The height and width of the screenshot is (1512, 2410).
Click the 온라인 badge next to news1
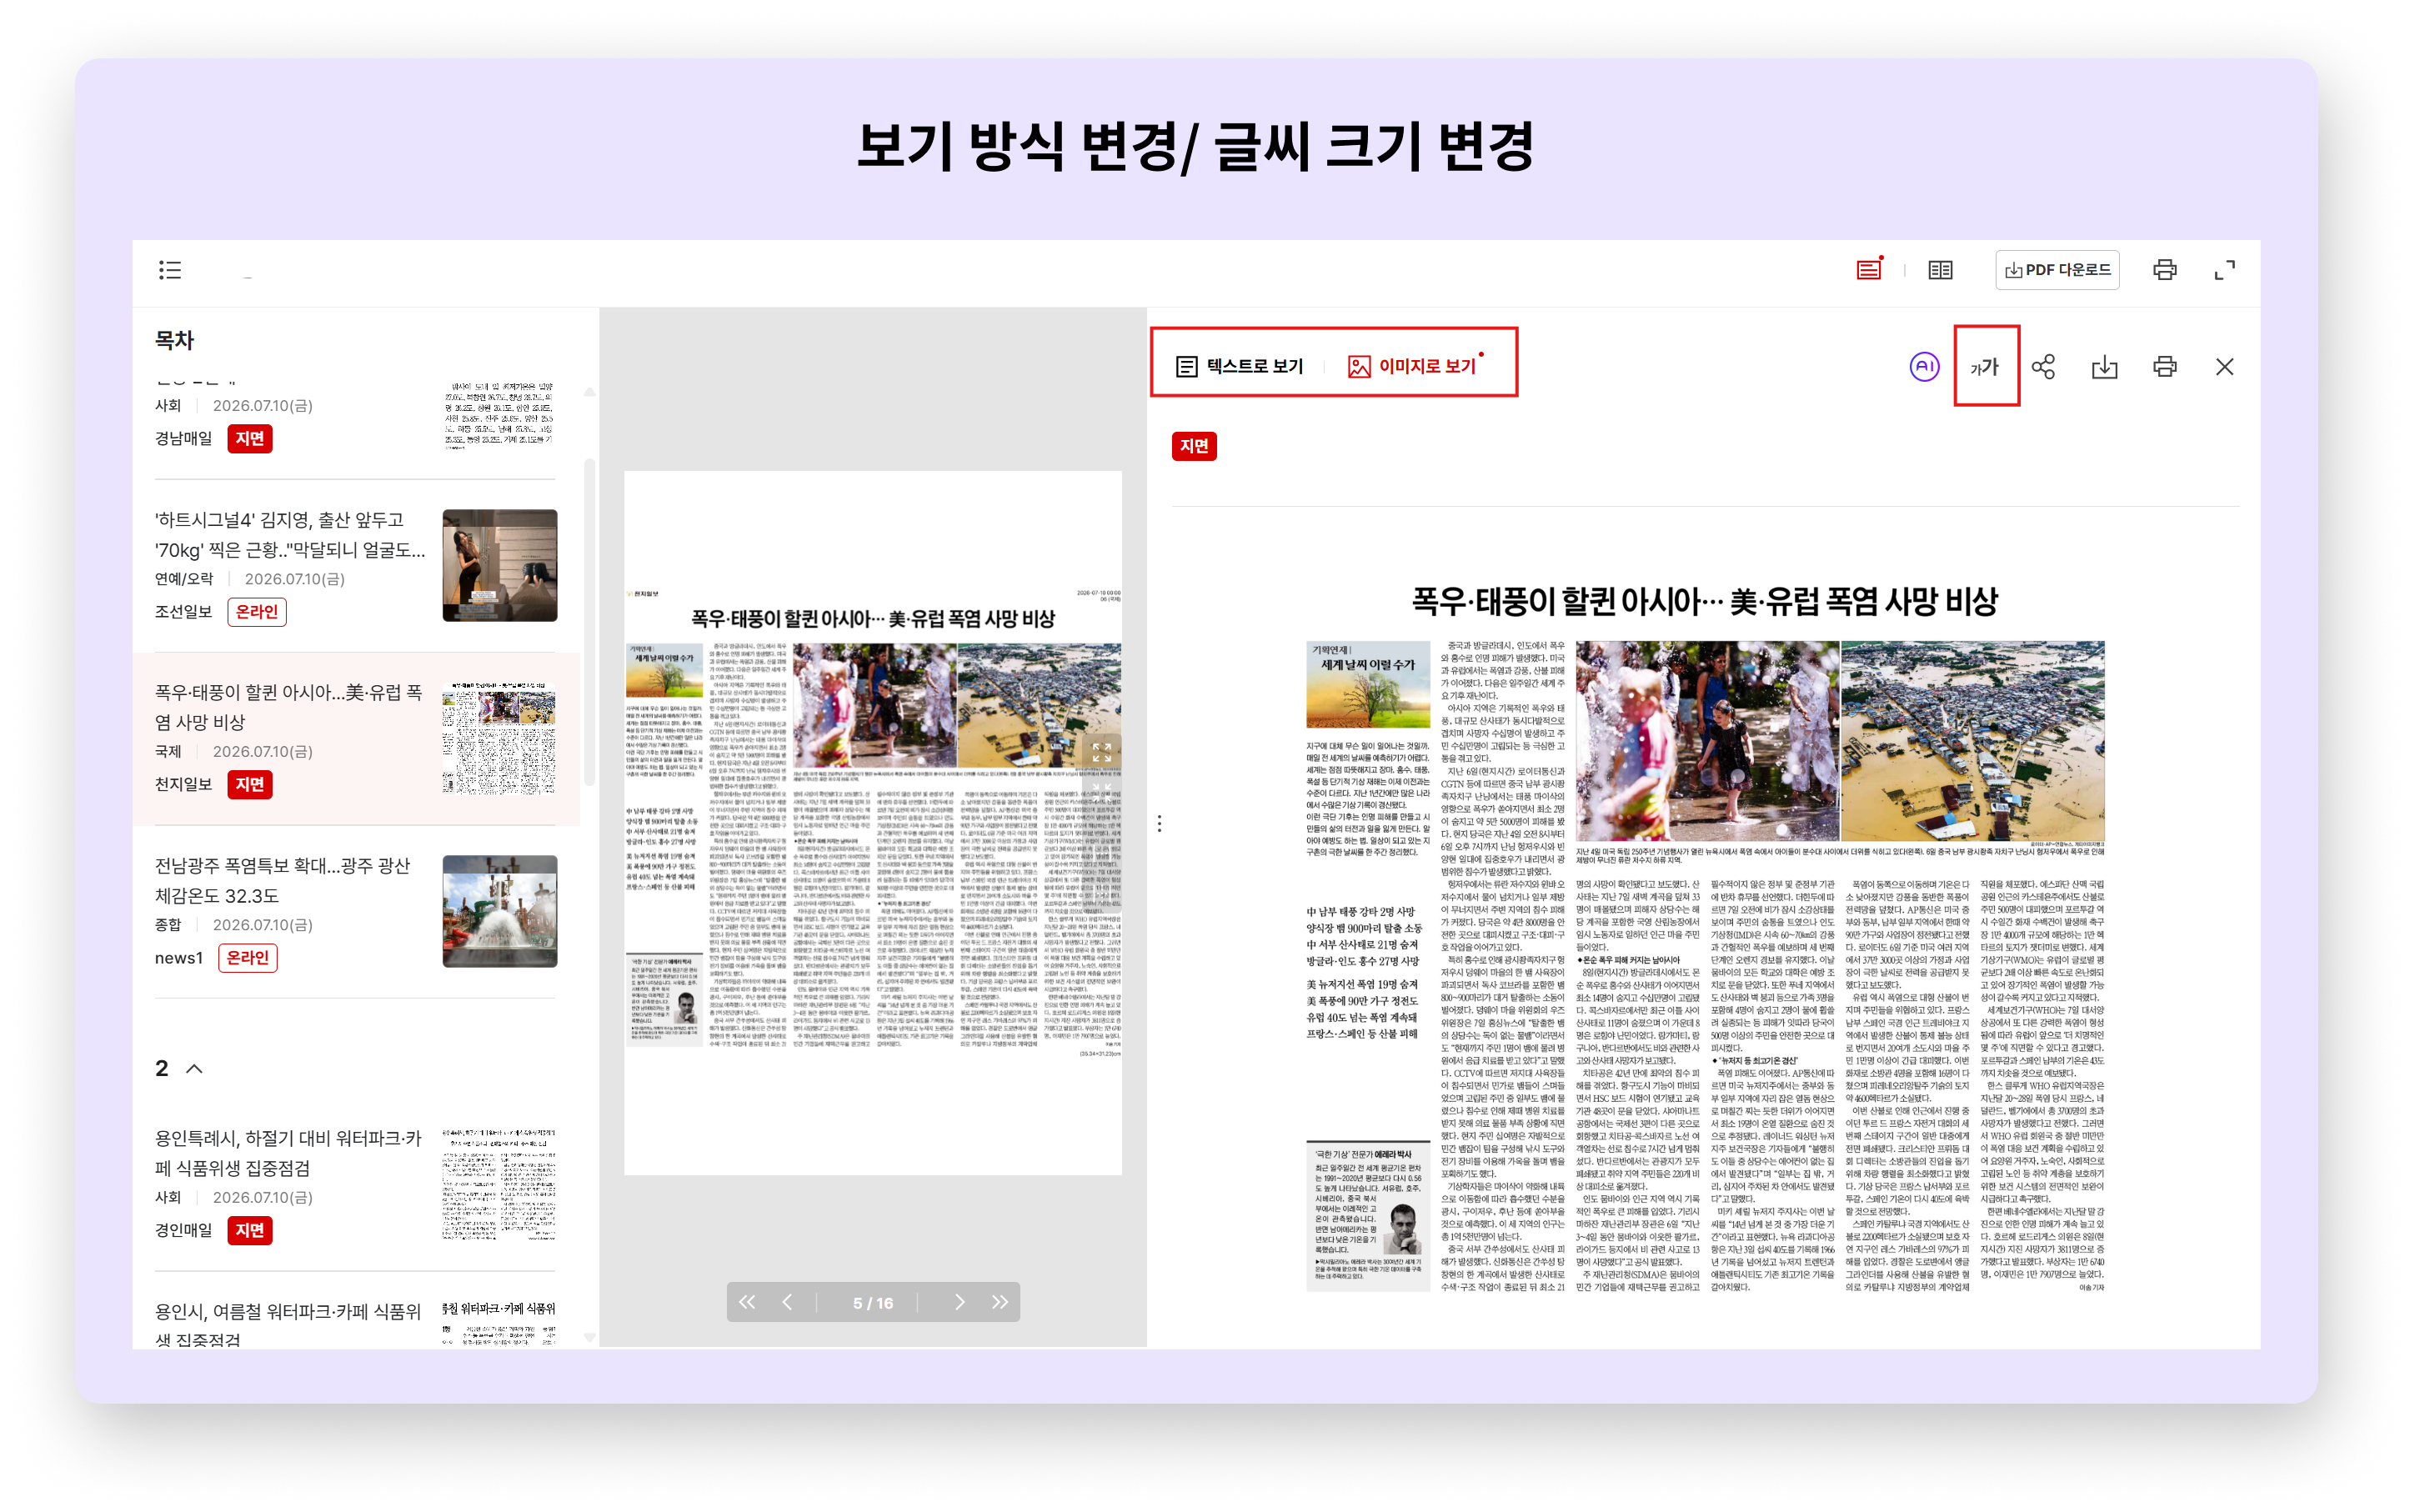[x=248, y=957]
